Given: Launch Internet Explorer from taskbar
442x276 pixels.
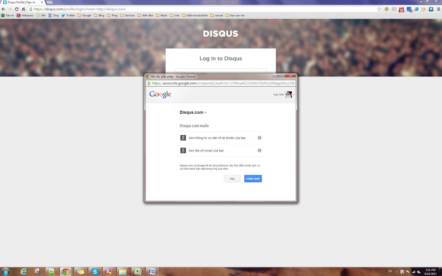Looking at the screenshot, I should pos(24,272).
